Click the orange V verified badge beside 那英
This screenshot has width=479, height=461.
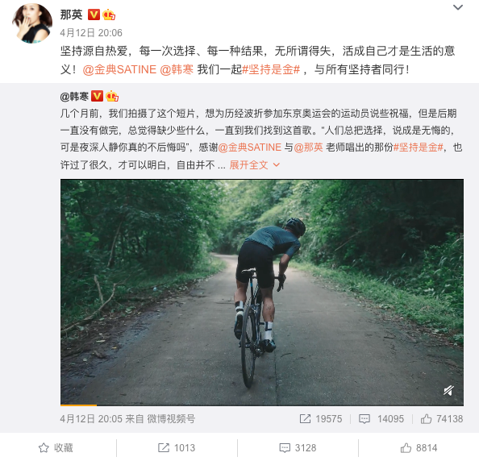(x=94, y=15)
